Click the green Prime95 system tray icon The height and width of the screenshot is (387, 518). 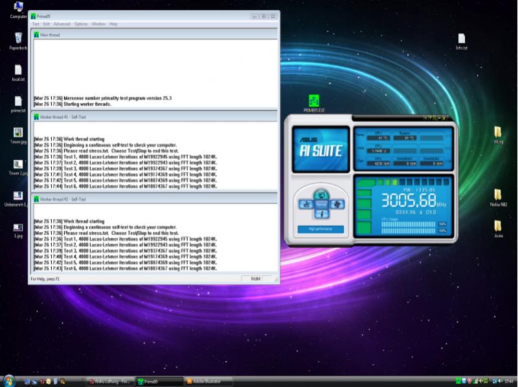(x=458, y=381)
